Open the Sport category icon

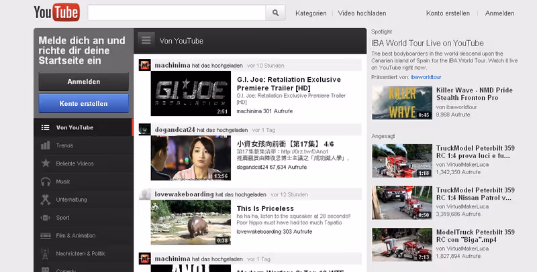coord(46,218)
